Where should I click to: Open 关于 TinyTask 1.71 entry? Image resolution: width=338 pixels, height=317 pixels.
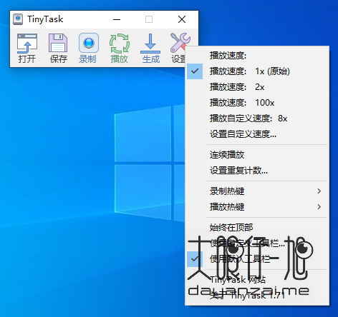click(x=257, y=296)
